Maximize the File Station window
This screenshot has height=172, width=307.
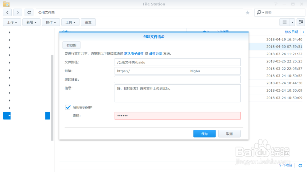click(293, 4)
